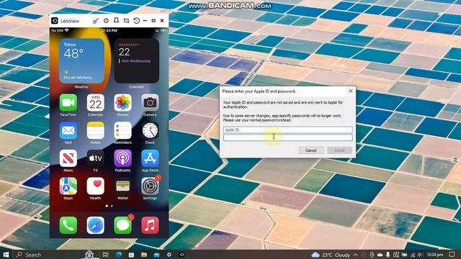Open the FaceTime app on phone
This screenshot has height=259, width=461.
click(68, 103)
